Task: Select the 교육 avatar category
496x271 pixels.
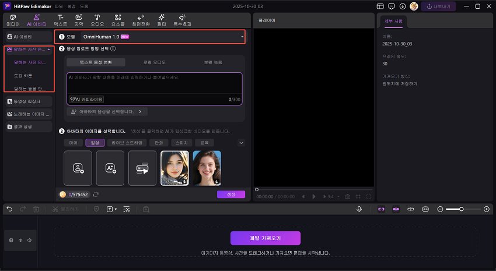Action: click(204, 143)
